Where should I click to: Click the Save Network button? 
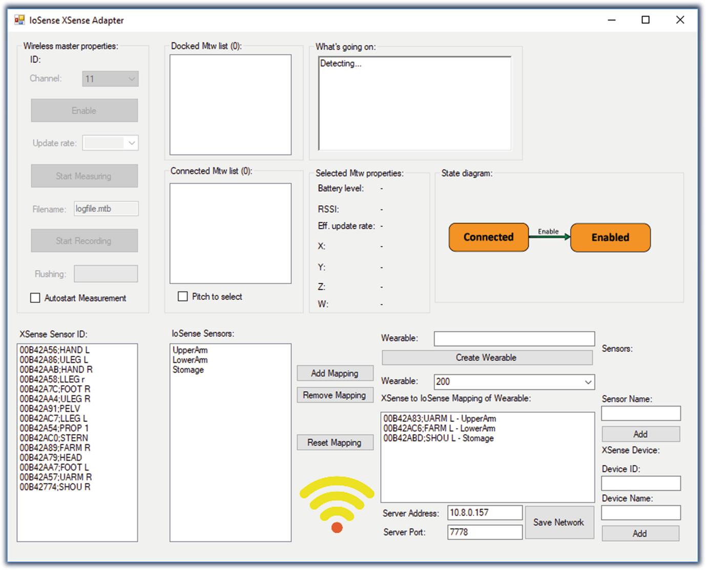click(x=559, y=522)
